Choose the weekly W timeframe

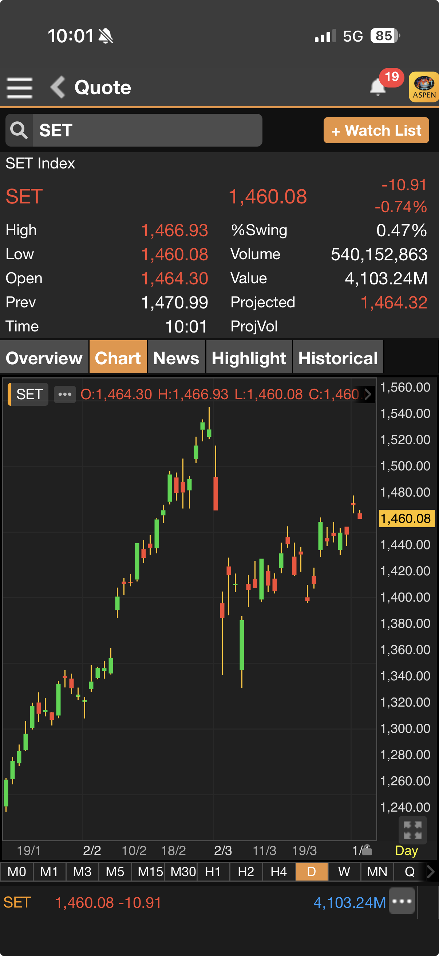tap(344, 872)
